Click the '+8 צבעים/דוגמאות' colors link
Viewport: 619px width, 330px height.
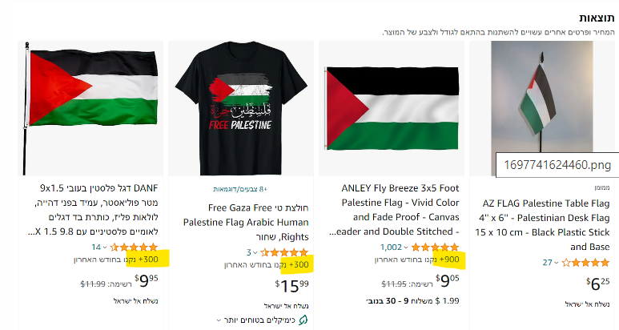pos(239,189)
